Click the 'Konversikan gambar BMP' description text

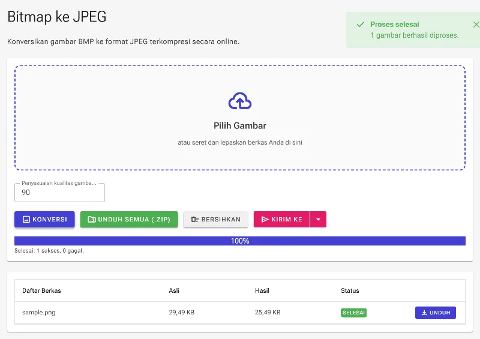tap(124, 41)
